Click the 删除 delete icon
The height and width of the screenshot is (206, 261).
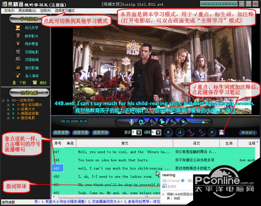(x=35, y=83)
